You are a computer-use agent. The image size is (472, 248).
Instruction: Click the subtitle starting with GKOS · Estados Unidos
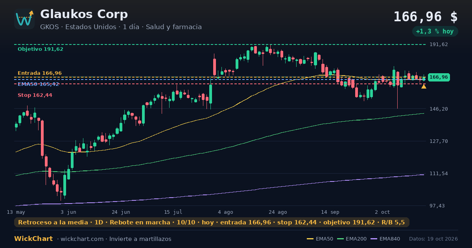(121, 27)
